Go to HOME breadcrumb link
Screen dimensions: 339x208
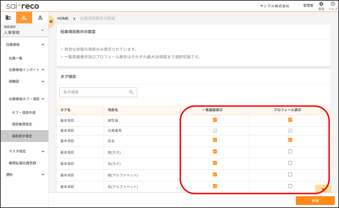[63, 18]
